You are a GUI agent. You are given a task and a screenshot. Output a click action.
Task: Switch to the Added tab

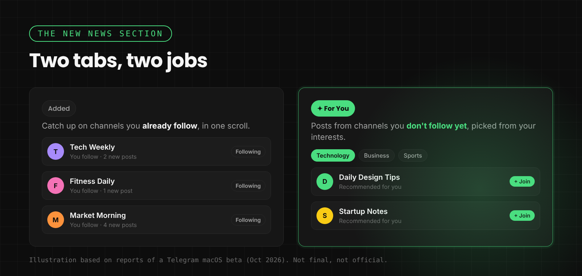[59, 109]
